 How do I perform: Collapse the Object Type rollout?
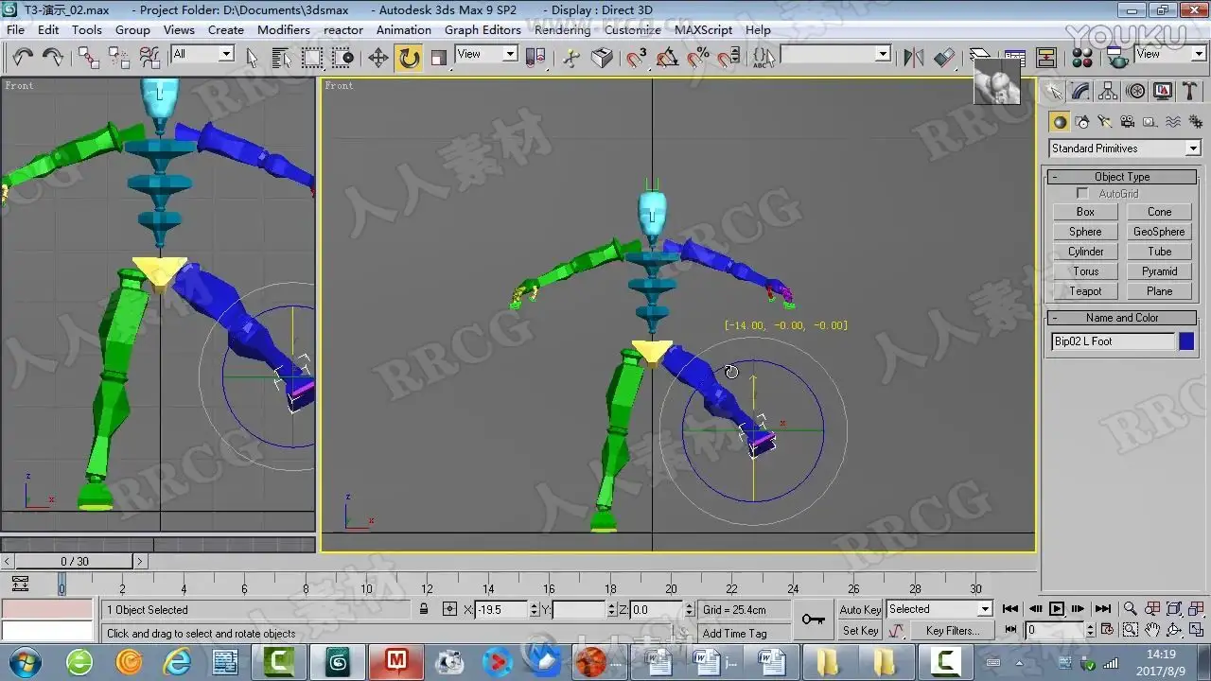pyautogui.click(x=1121, y=177)
